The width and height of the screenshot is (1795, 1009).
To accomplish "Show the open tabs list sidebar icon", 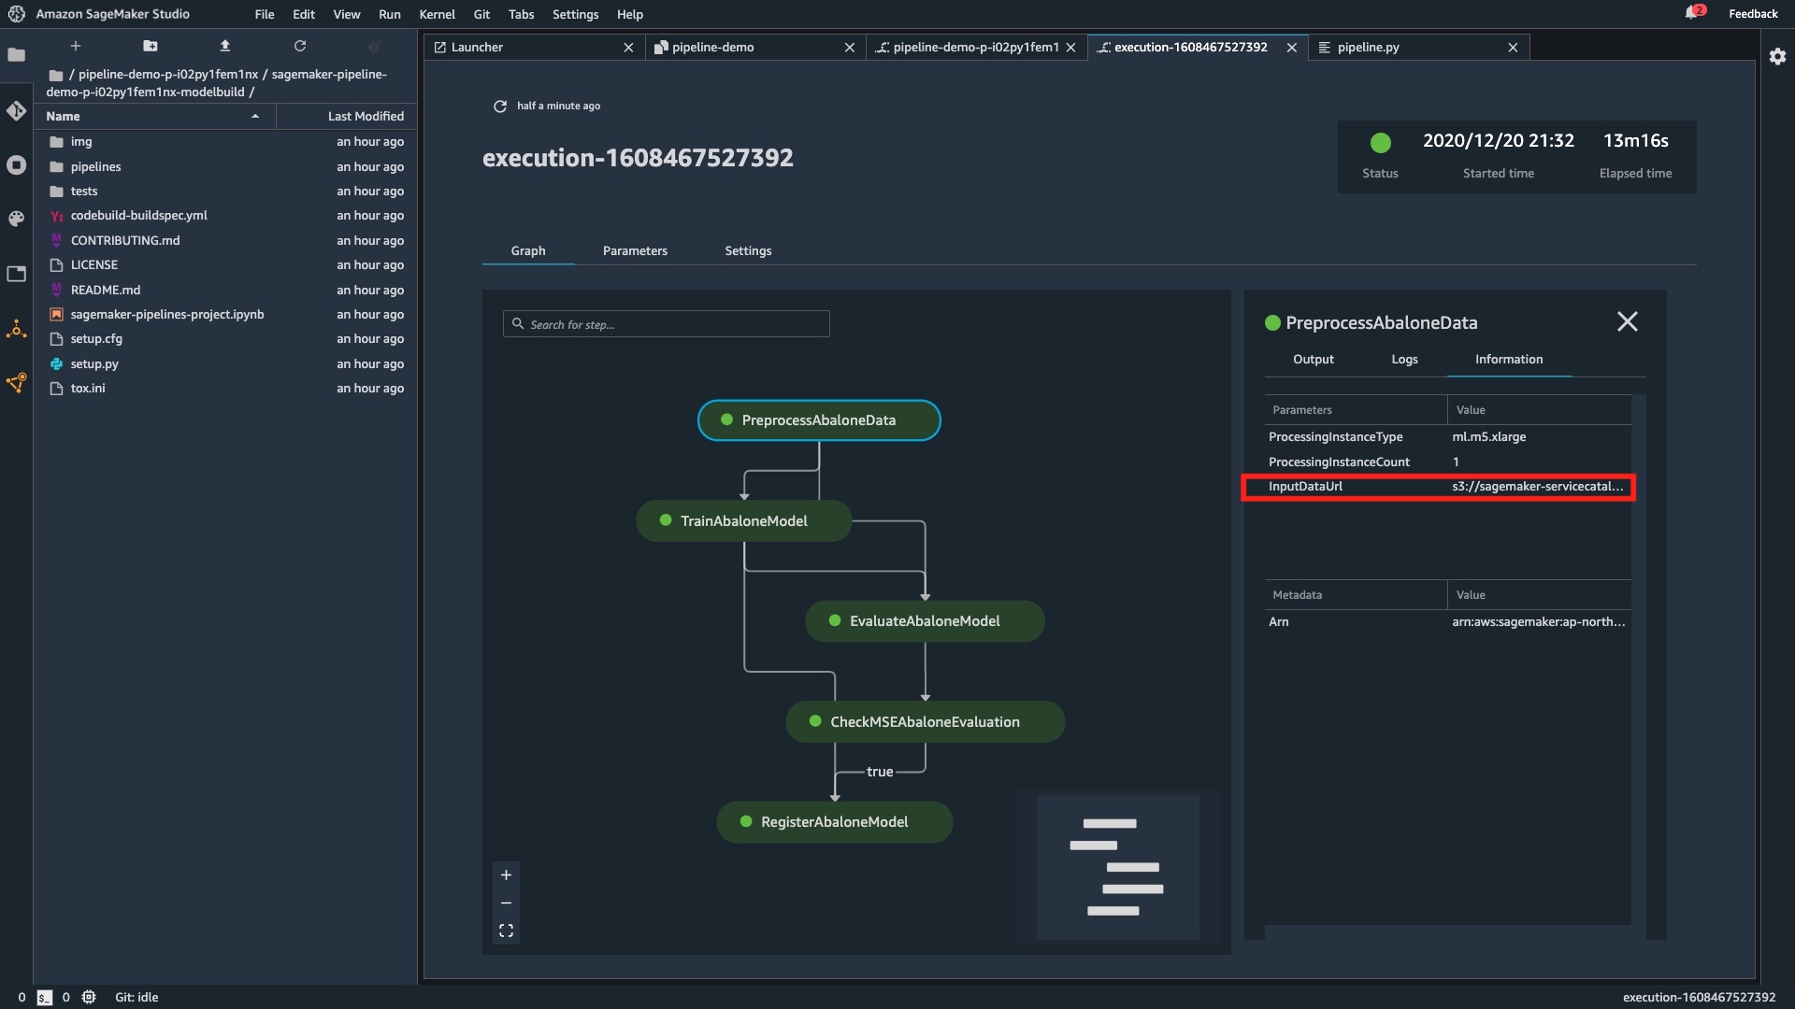I will (16, 274).
